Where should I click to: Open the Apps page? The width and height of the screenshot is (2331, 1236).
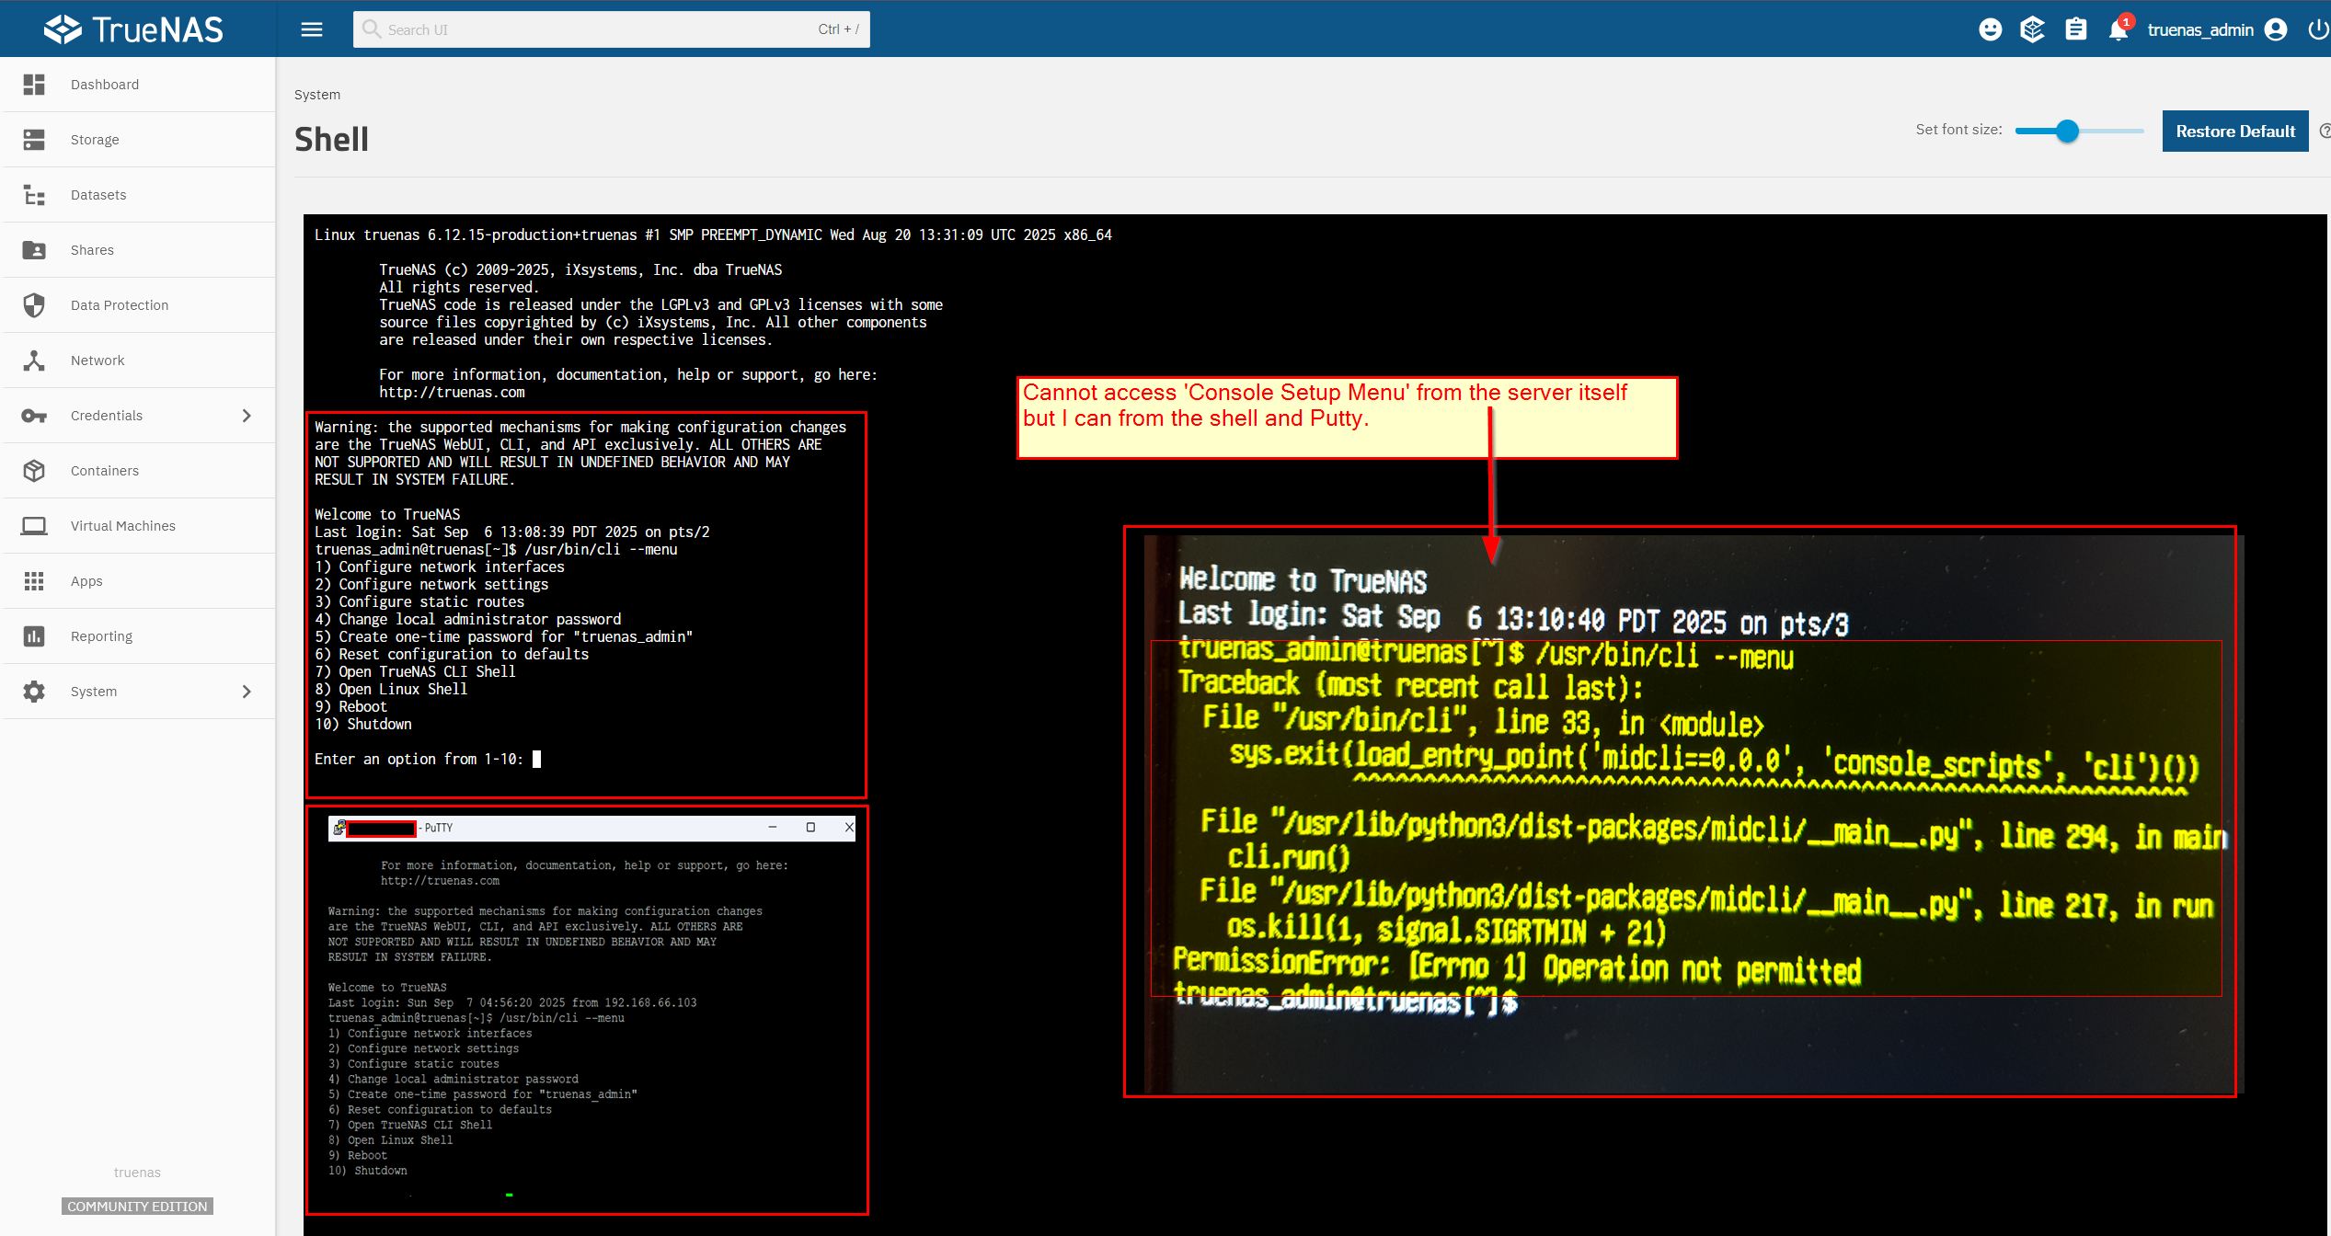tap(138, 581)
